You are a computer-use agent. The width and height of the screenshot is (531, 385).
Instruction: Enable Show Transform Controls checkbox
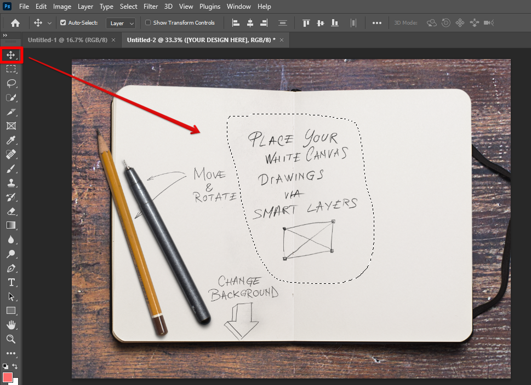click(x=148, y=23)
